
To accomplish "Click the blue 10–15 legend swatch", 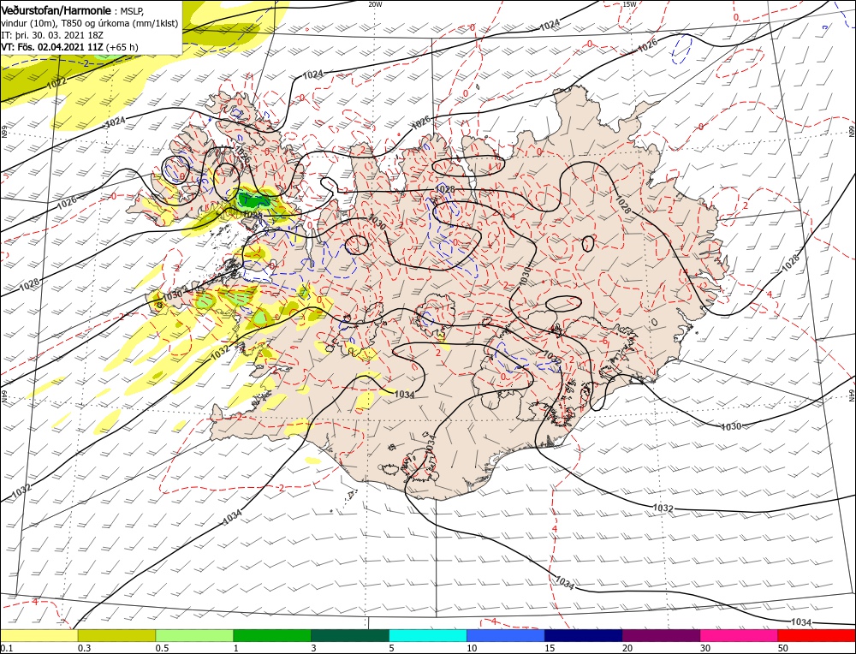I will [x=506, y=635].
